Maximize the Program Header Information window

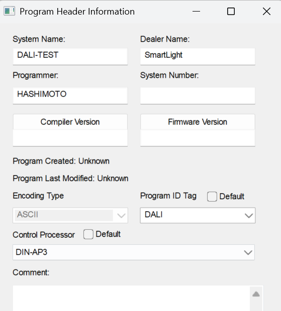pyautogui.click(x=231, y=12)
